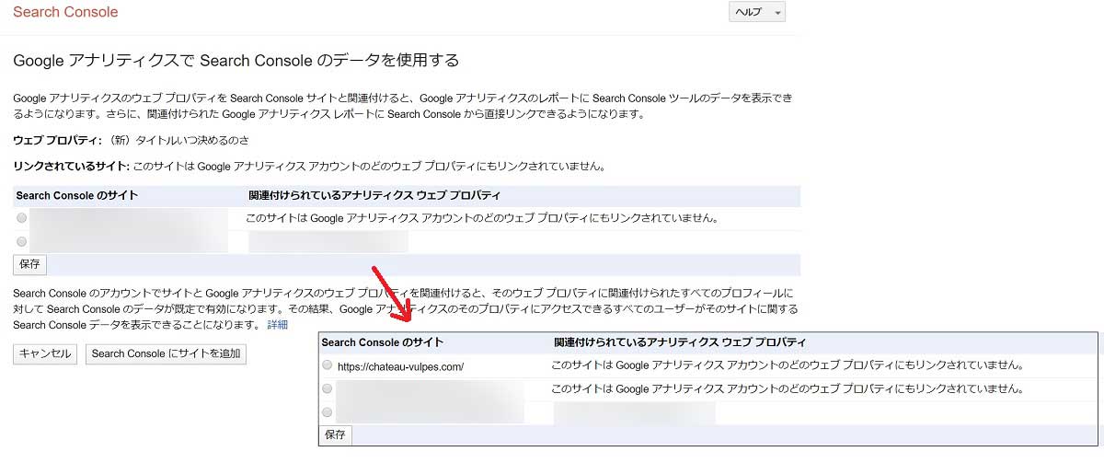1104x463 pixels.
Task: Click 保存 in the inset table
Action: click(336, 434)
